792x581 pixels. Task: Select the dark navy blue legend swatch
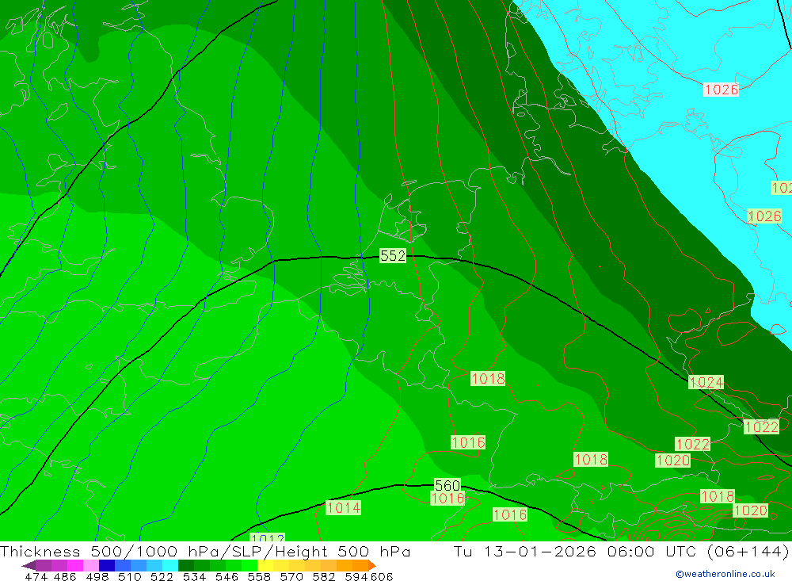click(107, 565)
